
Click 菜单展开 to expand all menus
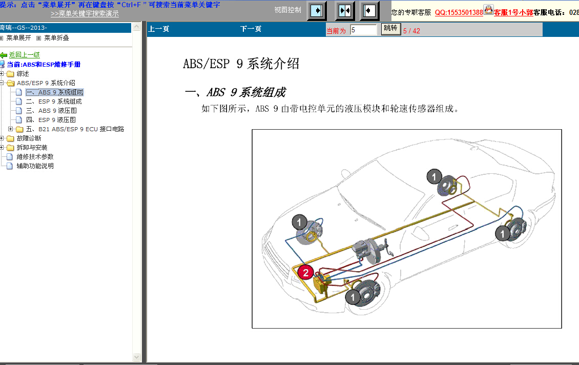pos(18,38)
